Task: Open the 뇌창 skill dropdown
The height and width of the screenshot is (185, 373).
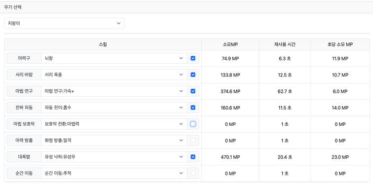Action: point(114,58)
